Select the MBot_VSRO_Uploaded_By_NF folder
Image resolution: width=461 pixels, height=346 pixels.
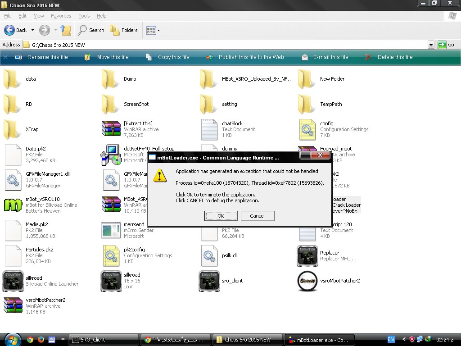click(246, 79)
